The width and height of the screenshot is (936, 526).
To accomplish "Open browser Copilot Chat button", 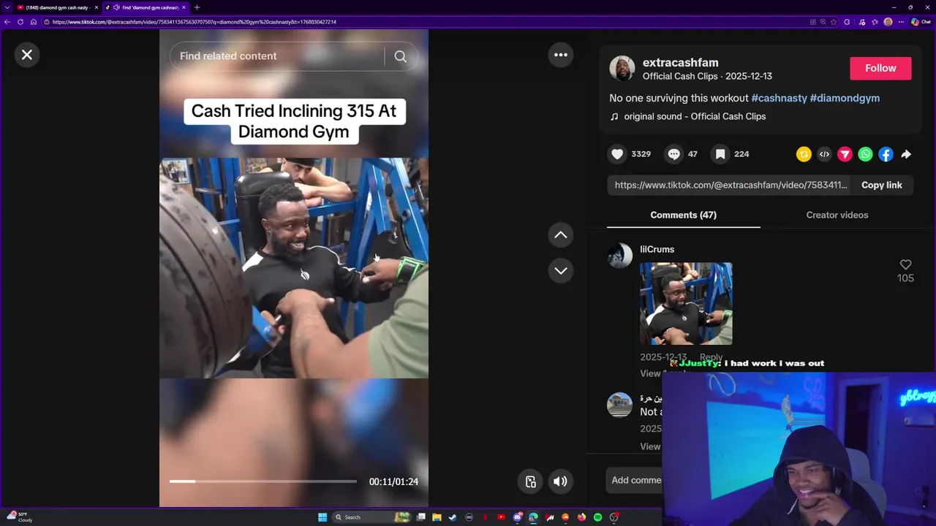I will tap(921, 22).
